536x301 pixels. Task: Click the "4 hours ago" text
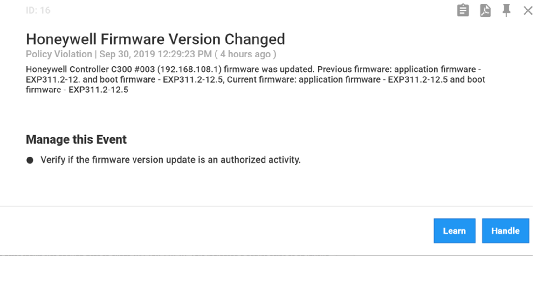[x=245, y=54]
